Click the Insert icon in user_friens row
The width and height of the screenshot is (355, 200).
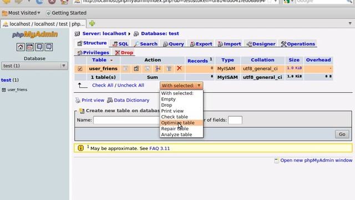(x=158, y=68)
